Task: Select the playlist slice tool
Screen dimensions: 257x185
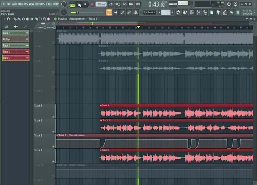Action: coord(36,19)
